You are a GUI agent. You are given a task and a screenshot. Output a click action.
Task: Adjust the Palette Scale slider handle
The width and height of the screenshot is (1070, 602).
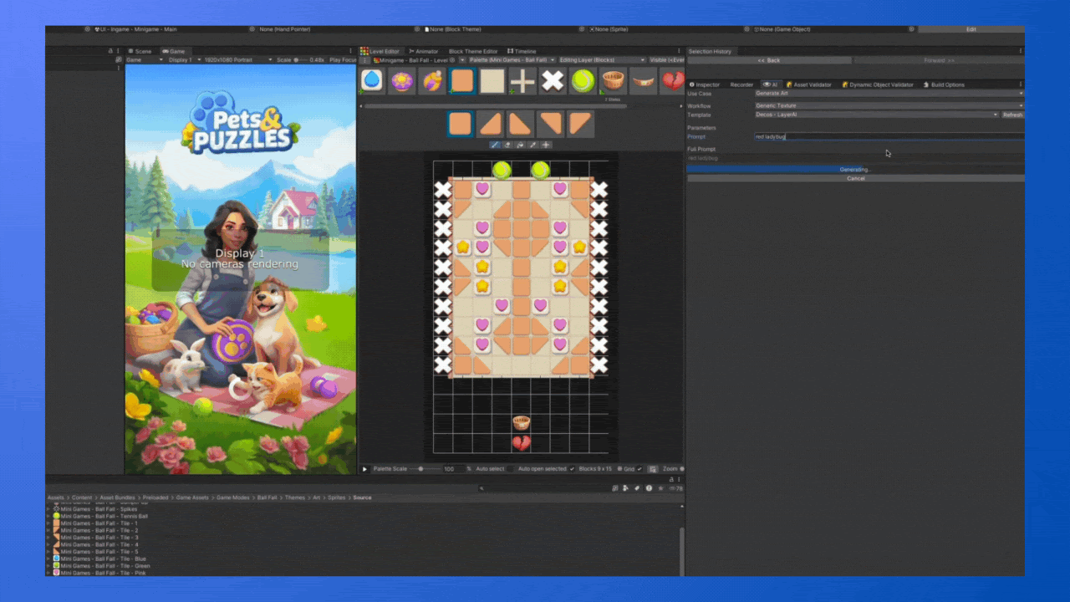coord(420,469)
